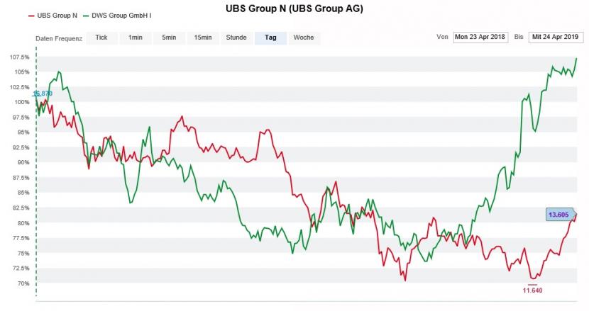
Task: Switch chart to Woche frequency
Action: point(304,38)
